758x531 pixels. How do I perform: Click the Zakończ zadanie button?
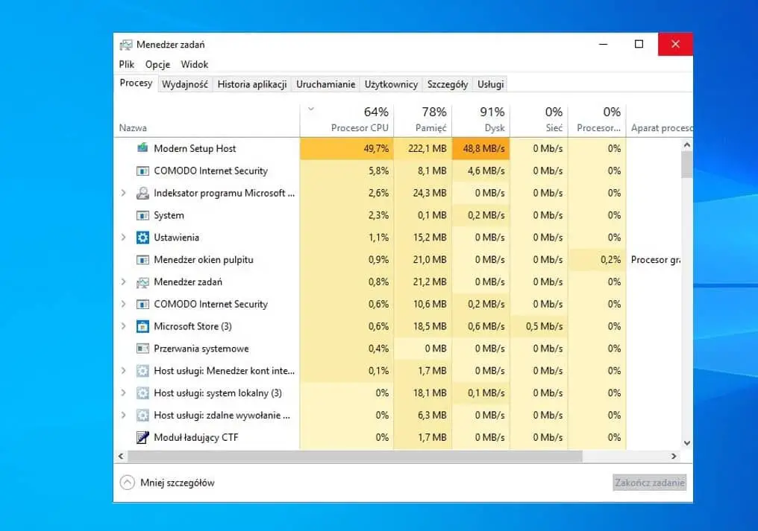pos(648,482)
